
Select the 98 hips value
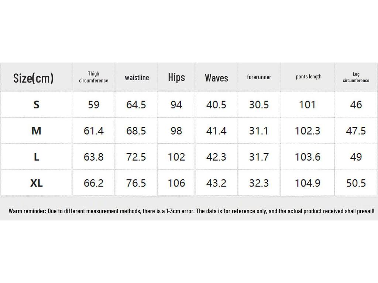tap(176, 131)
